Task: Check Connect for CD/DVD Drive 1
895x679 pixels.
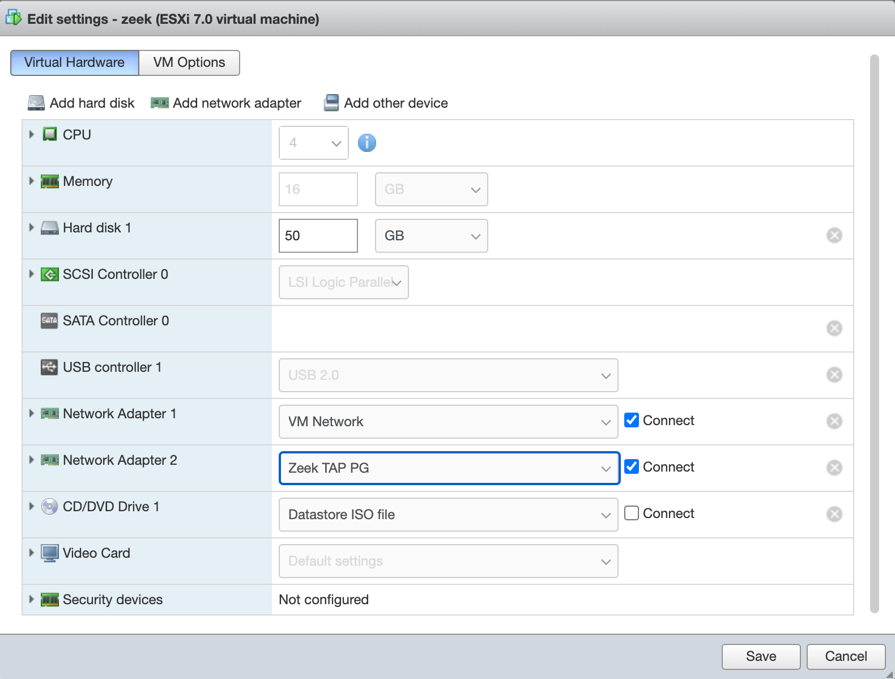Action: click(632, 513)
